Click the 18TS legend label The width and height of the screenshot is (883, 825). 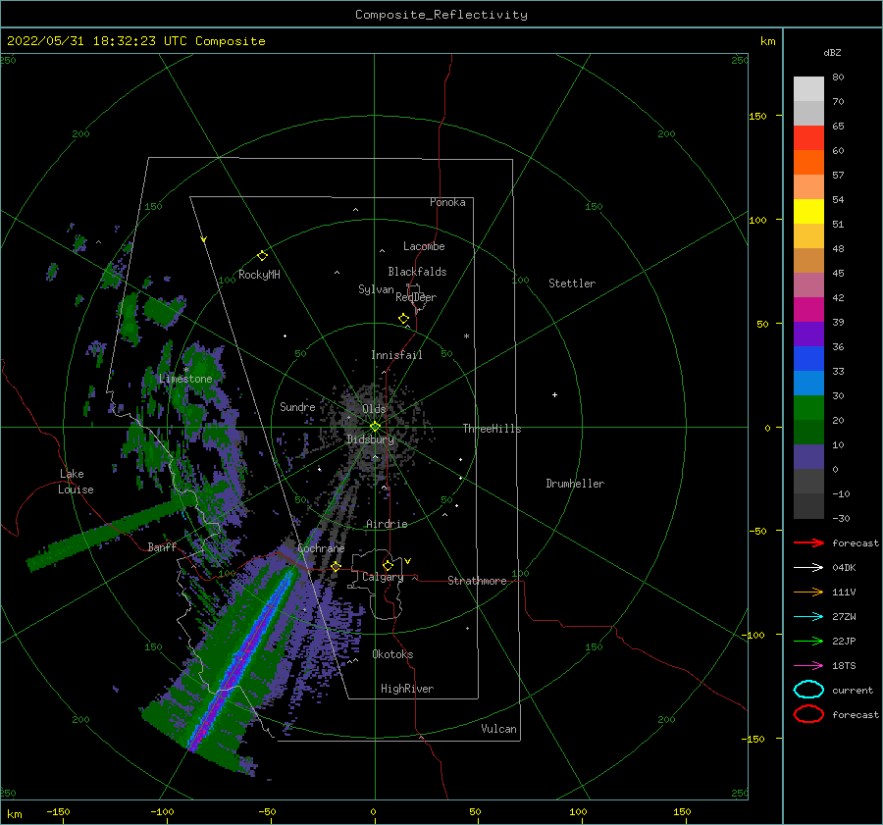844,666
